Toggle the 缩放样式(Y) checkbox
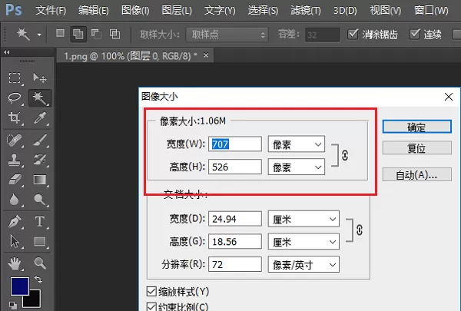 click(x=151, y=292)
